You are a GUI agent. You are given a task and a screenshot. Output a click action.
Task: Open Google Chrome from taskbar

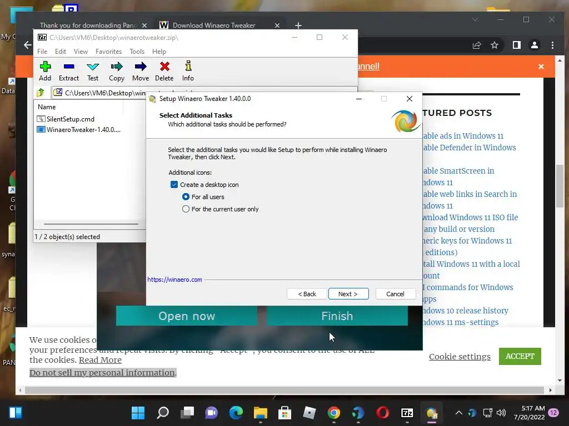point(334,413)
